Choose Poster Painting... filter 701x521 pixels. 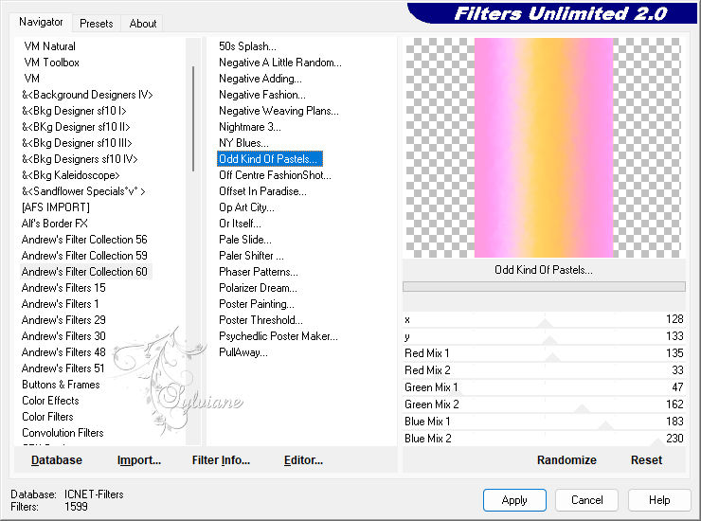tap(257, 304)
